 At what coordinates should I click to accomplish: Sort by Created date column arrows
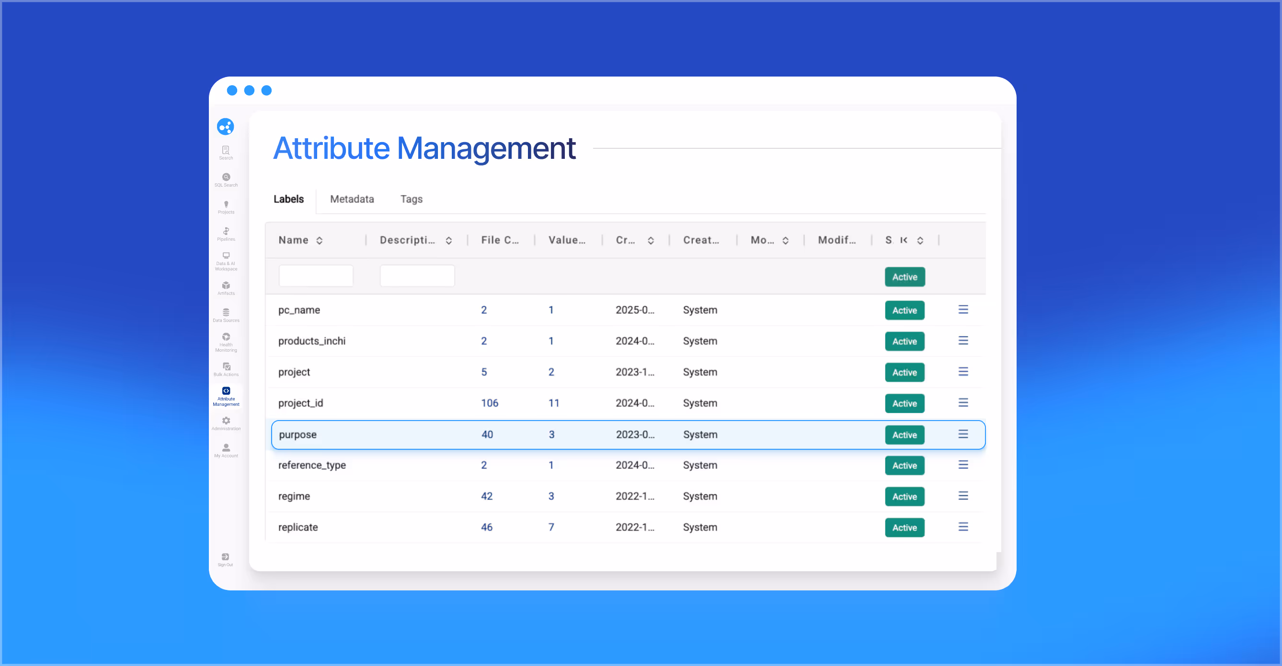tap(651, 241)
